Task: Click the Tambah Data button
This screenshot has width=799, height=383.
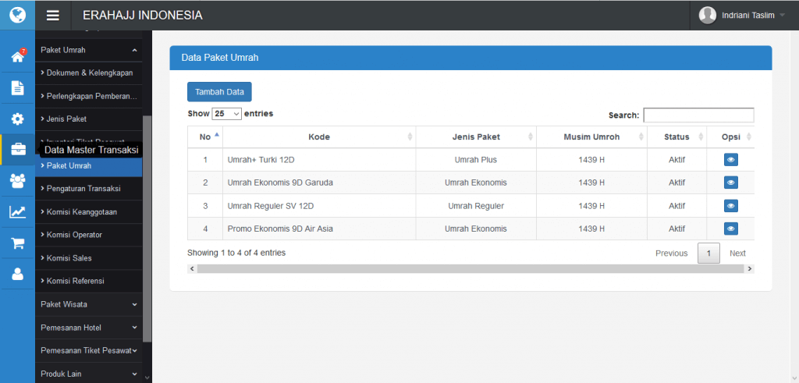Action: (219, 92)
